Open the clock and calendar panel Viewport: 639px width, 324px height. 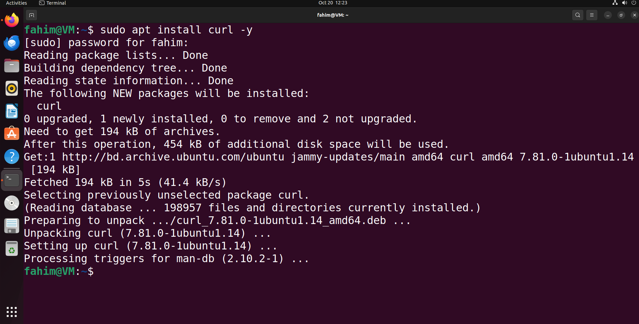[x=333, y=3]
